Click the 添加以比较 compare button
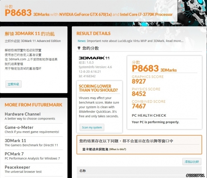Viewport: 207px width, 178px height. 192,162
